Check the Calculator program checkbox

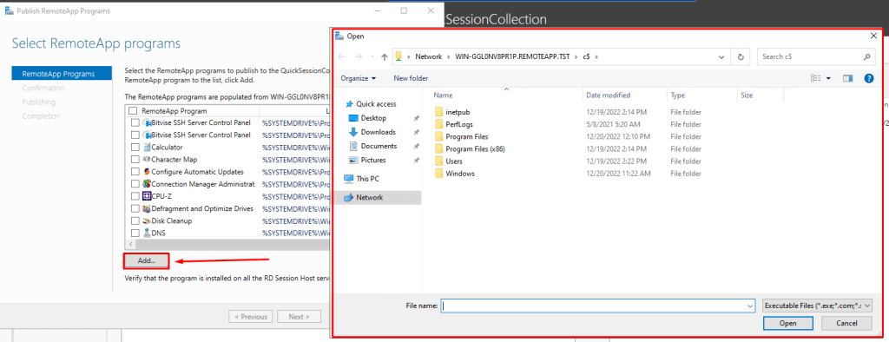click(135, 147)
